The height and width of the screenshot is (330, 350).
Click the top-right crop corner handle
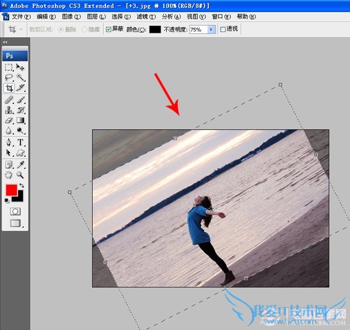point(281,85)
